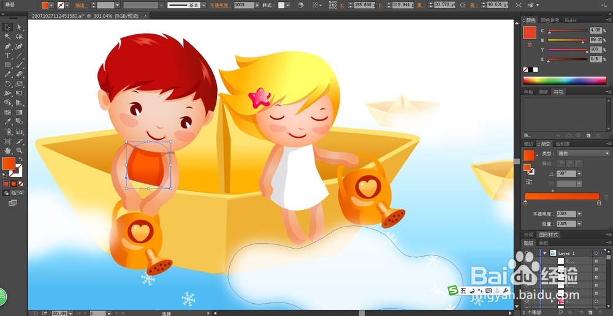Select the Lasso tool
This screenshot has height=316, width=613.
coord(19,36)
